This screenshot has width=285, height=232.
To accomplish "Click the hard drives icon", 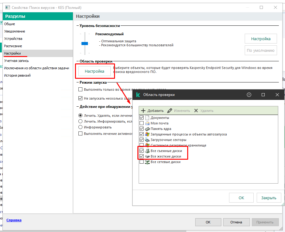I will pos(147,156).
